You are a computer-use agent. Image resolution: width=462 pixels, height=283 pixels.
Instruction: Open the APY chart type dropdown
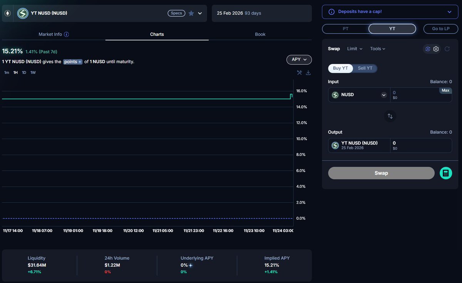point(299,60)
